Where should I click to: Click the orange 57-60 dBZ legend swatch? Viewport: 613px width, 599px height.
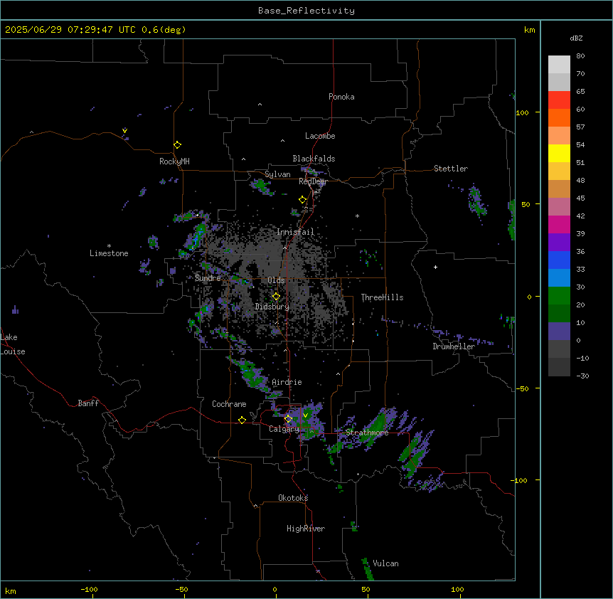click(x=559, y=117)
